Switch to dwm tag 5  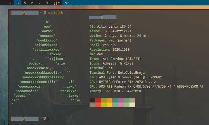[x=25, y=3]
